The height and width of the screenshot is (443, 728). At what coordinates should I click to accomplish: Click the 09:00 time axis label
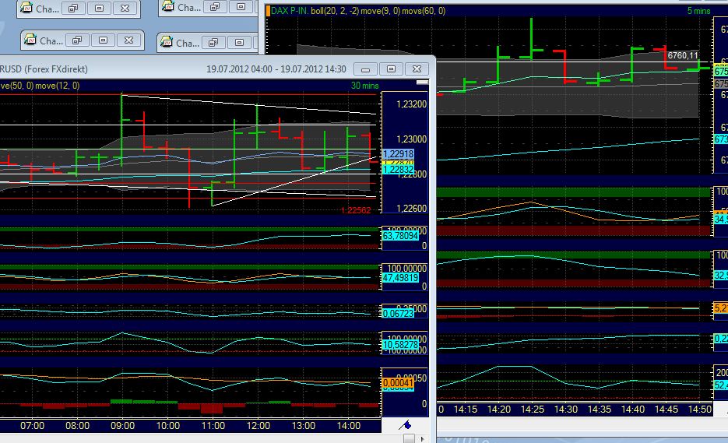[x=122, y=426]
